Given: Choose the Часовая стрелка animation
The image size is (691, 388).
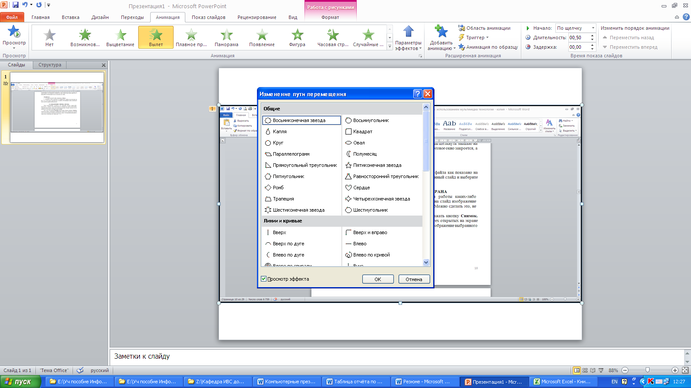Looking at the screenshot, I should point(333,37).
